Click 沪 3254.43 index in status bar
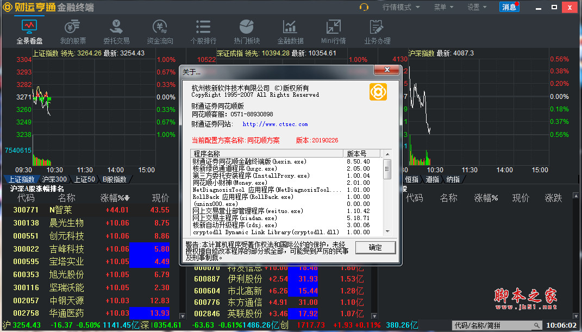The width and height of the screenshot is (582, 332). (x=22, y=325)
